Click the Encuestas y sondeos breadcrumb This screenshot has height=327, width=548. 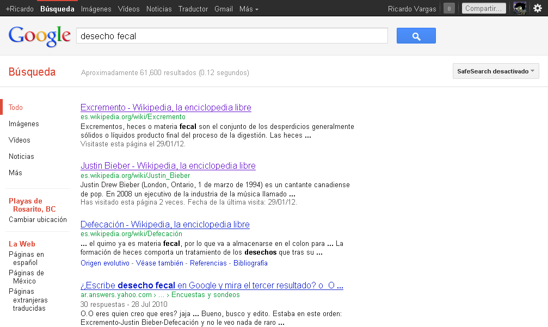[206, 294]
